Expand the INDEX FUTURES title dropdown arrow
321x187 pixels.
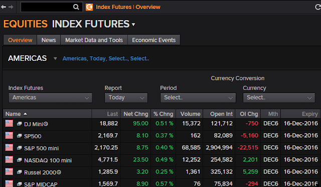(133, 25)
